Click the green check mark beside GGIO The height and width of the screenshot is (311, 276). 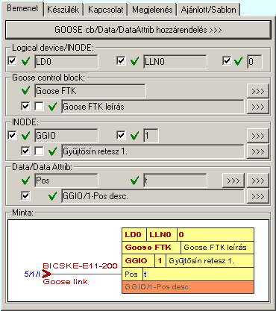point(25,136)
